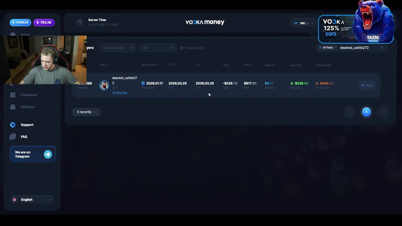Click the GGR column header
402x226 pixels.
point(226,65)
